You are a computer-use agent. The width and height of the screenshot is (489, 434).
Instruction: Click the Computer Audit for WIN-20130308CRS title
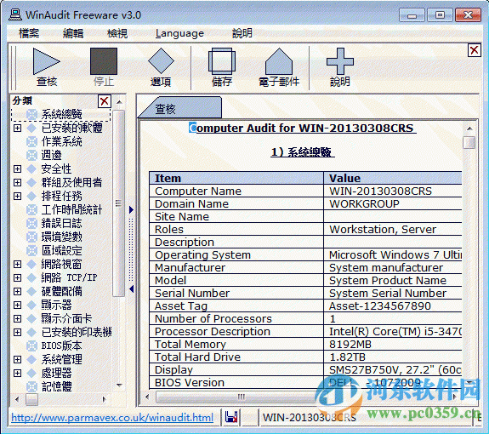pos(302,128)
